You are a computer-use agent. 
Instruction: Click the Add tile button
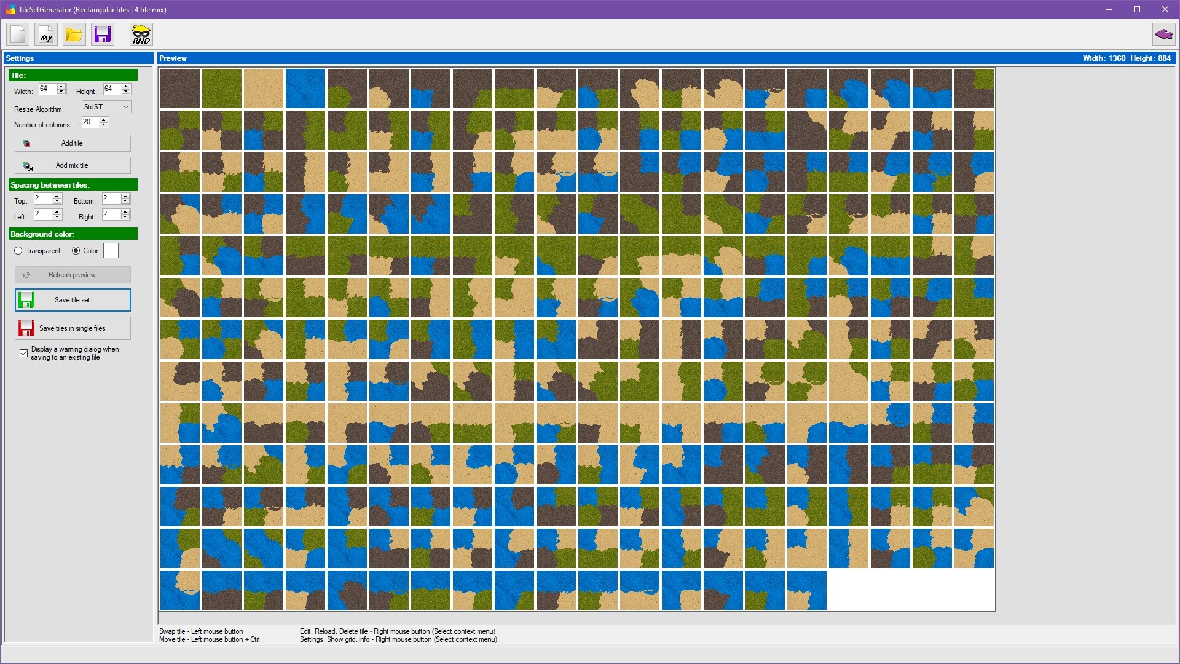click(x=73, y=143)
